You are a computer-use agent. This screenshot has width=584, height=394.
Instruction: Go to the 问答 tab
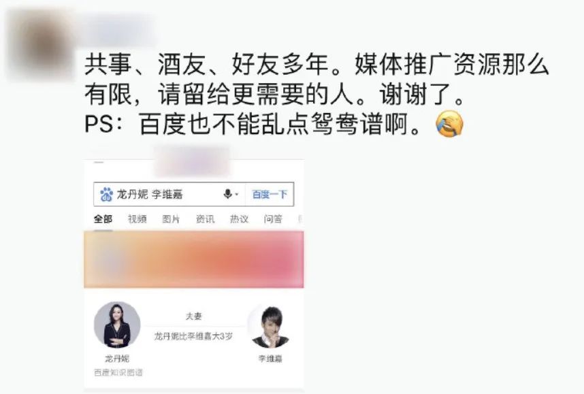[x=273, y=219]
